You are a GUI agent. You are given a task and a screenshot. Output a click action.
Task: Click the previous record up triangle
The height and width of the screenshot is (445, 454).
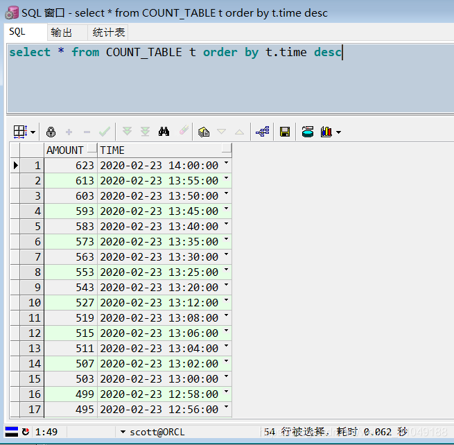coord(239,132)
